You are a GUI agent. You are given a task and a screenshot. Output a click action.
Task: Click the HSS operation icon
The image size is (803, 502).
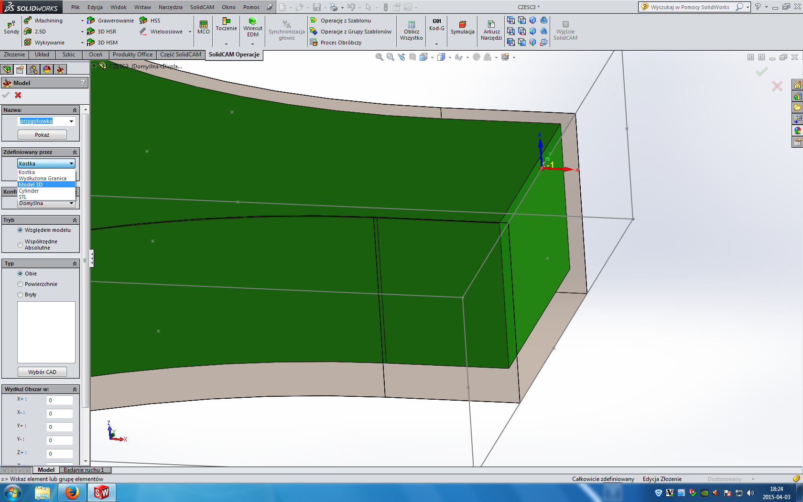143,21
